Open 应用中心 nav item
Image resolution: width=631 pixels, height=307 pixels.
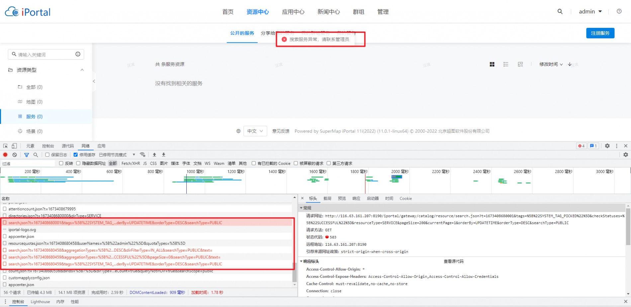coord(293,12)
